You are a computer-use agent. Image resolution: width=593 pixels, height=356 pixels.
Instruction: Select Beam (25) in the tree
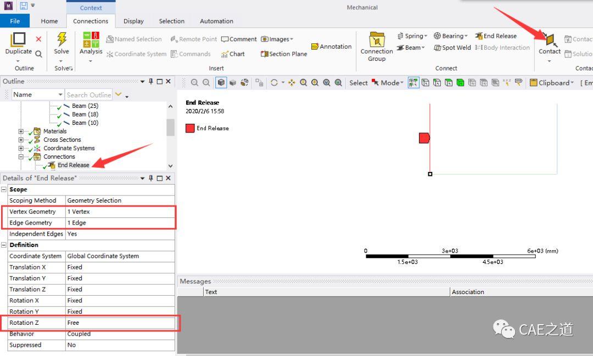(85, 106)
